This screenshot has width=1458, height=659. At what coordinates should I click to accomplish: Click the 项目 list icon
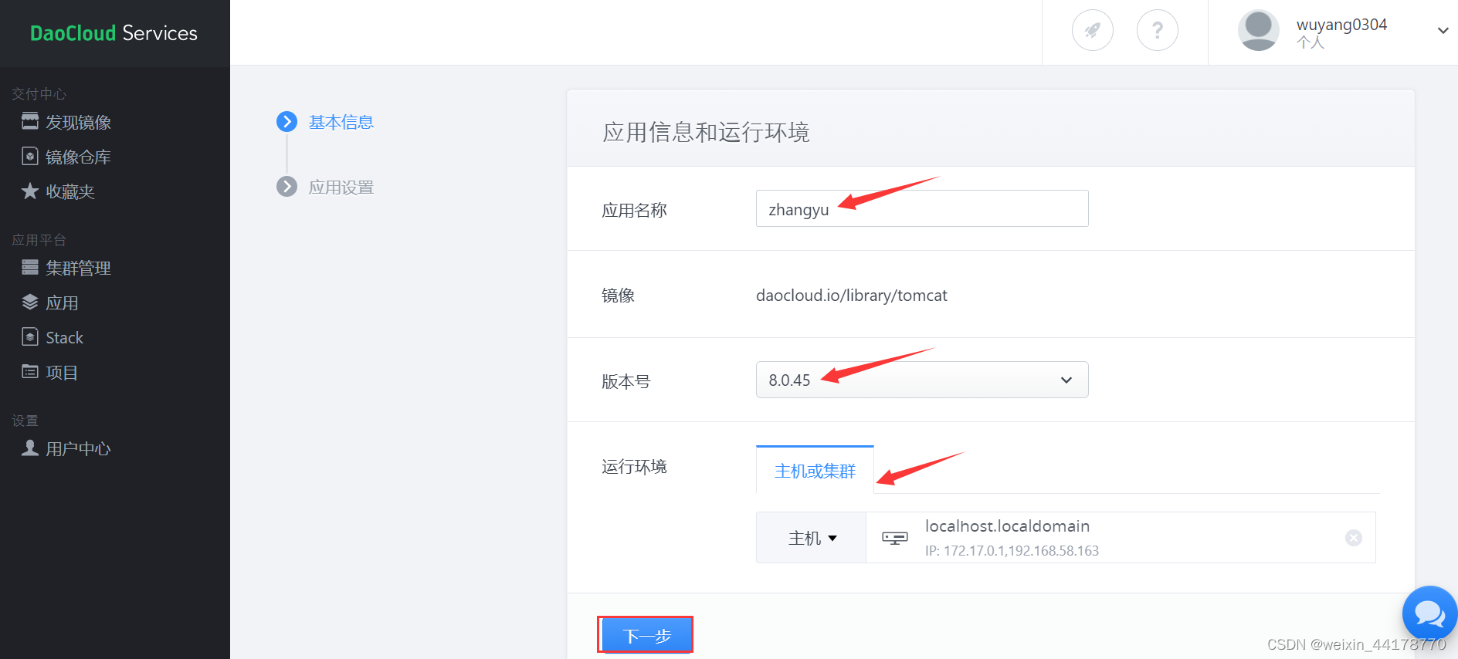click(x=29, y=371)
